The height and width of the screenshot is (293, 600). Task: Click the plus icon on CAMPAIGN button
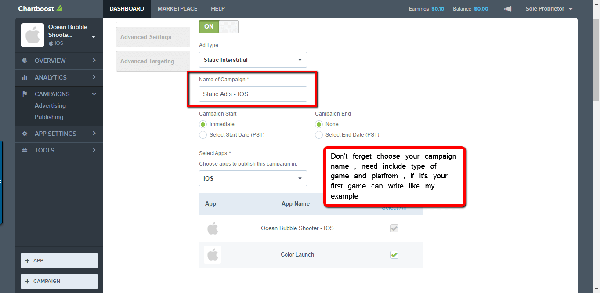pos(27,281)
